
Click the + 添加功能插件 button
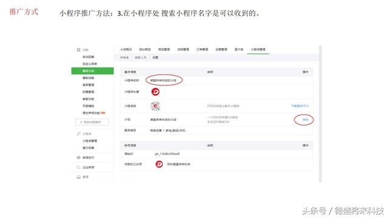[92, 122]
